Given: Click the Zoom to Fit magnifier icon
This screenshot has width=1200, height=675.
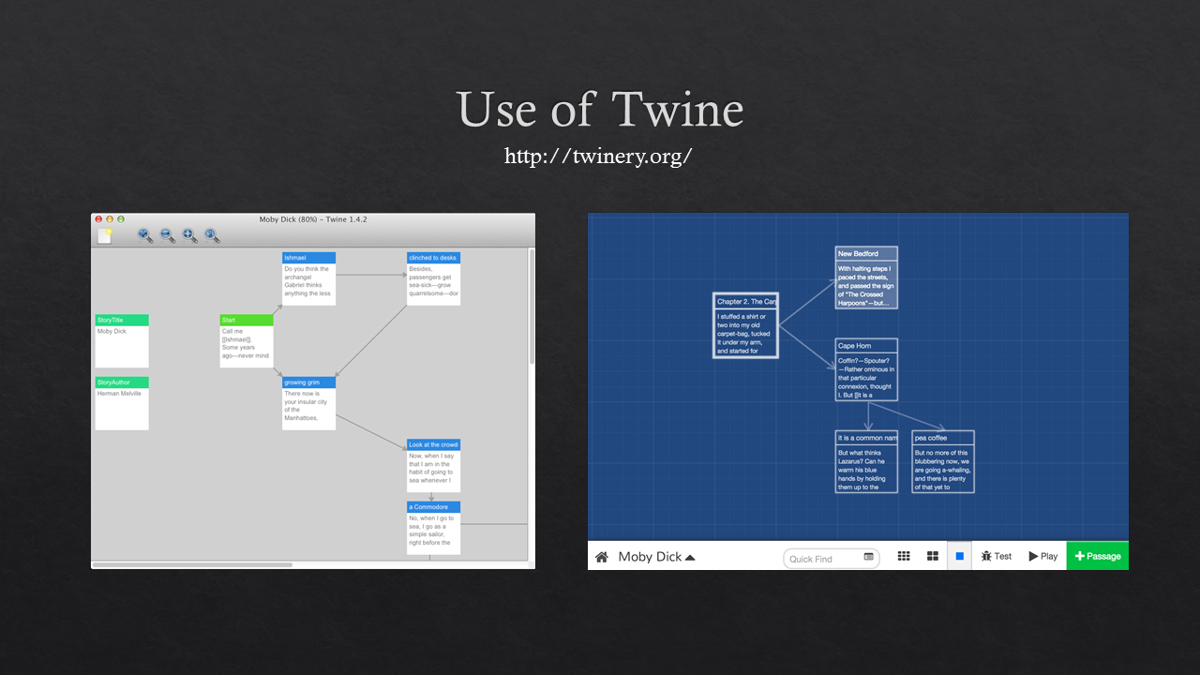Looking at the screenshot, I should point(190,236).
